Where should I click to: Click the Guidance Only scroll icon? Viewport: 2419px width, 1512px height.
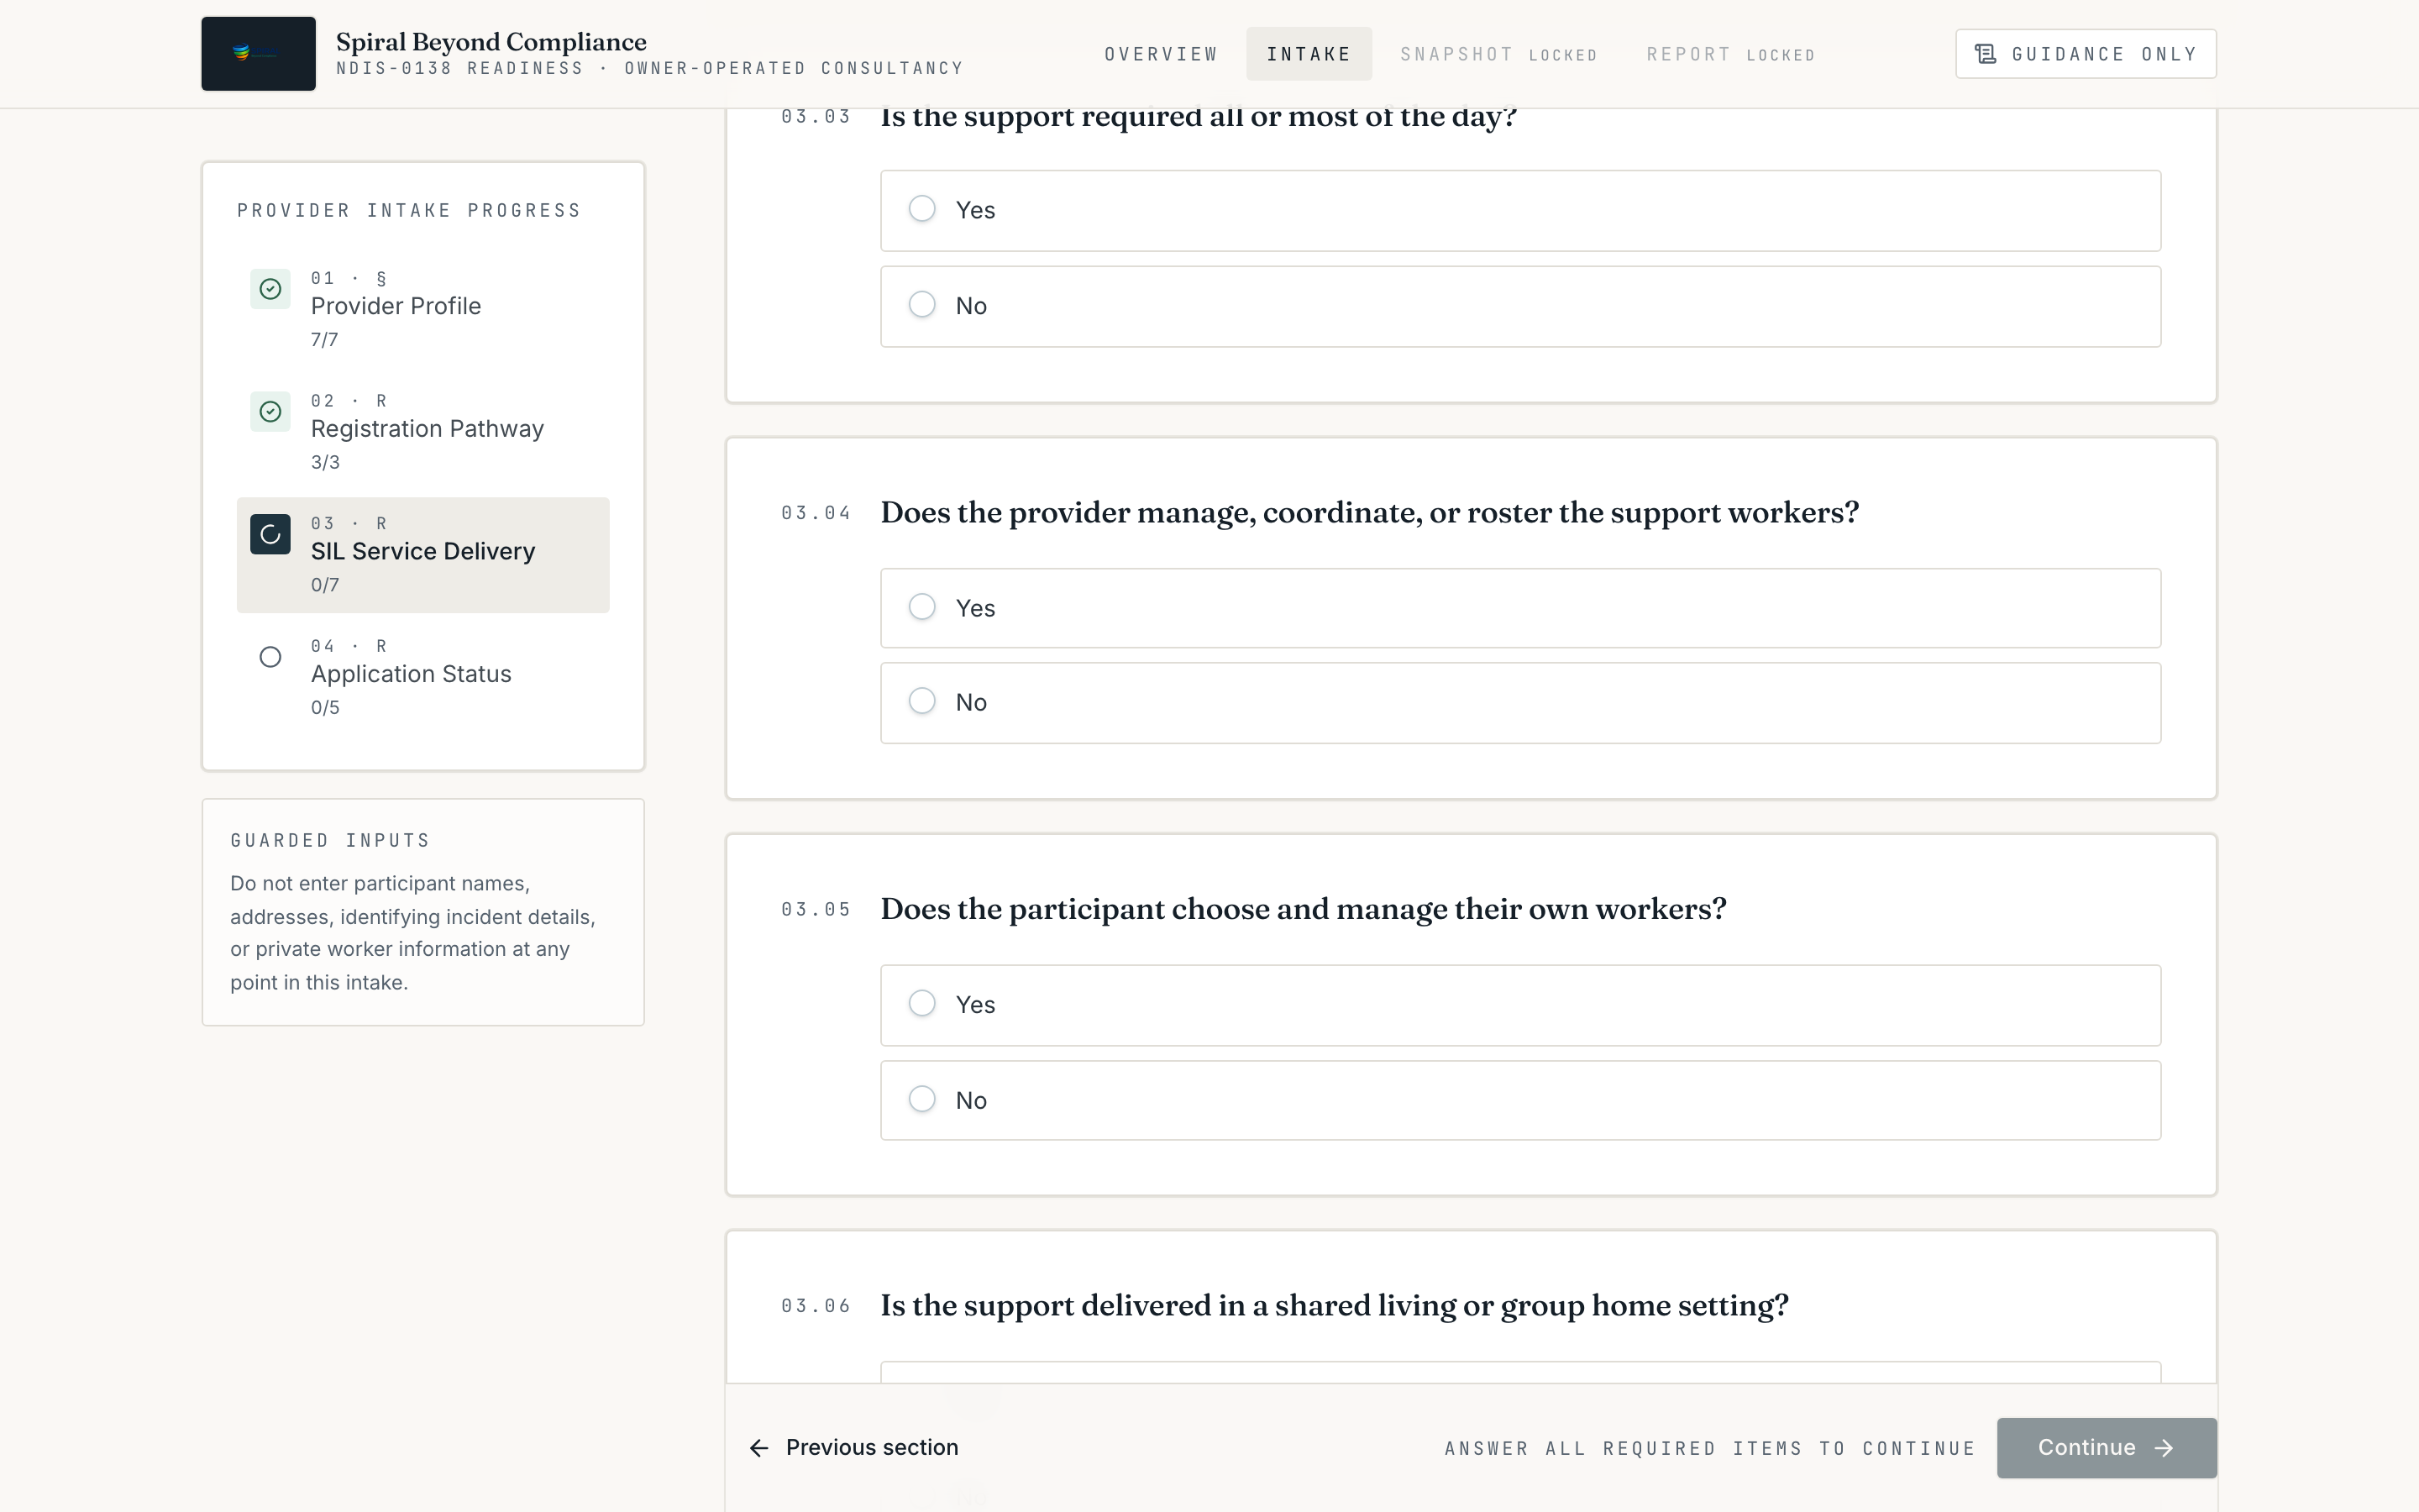[1986, 54]
